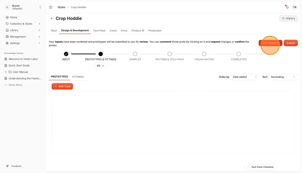
Task: Open the notifications bell
Action: (x=287, y=7)
